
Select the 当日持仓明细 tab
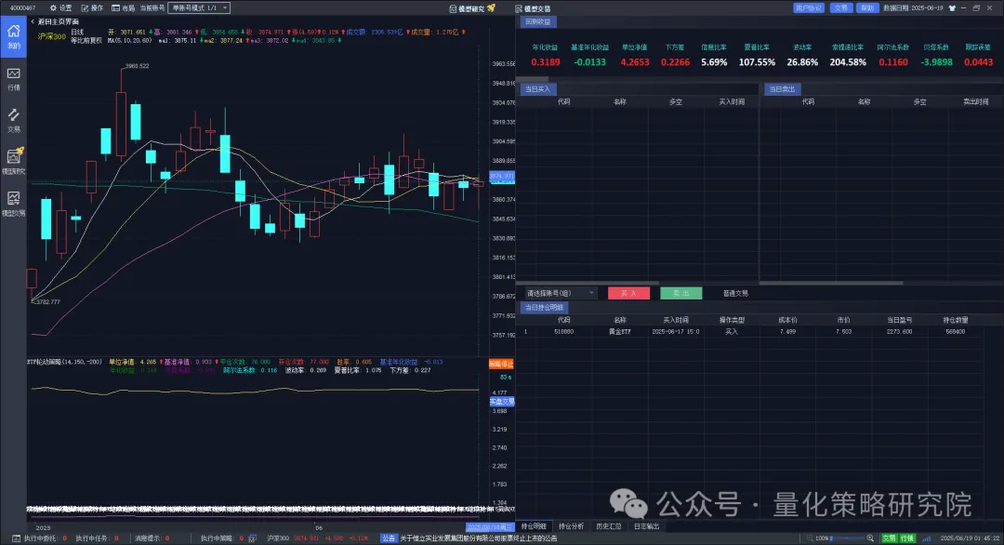coord(544,308)
